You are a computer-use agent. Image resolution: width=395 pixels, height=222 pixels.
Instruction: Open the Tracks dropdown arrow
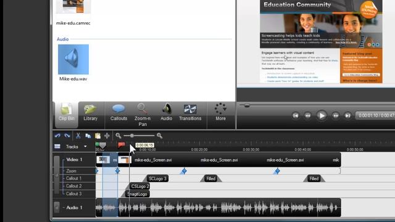[85, 147]
